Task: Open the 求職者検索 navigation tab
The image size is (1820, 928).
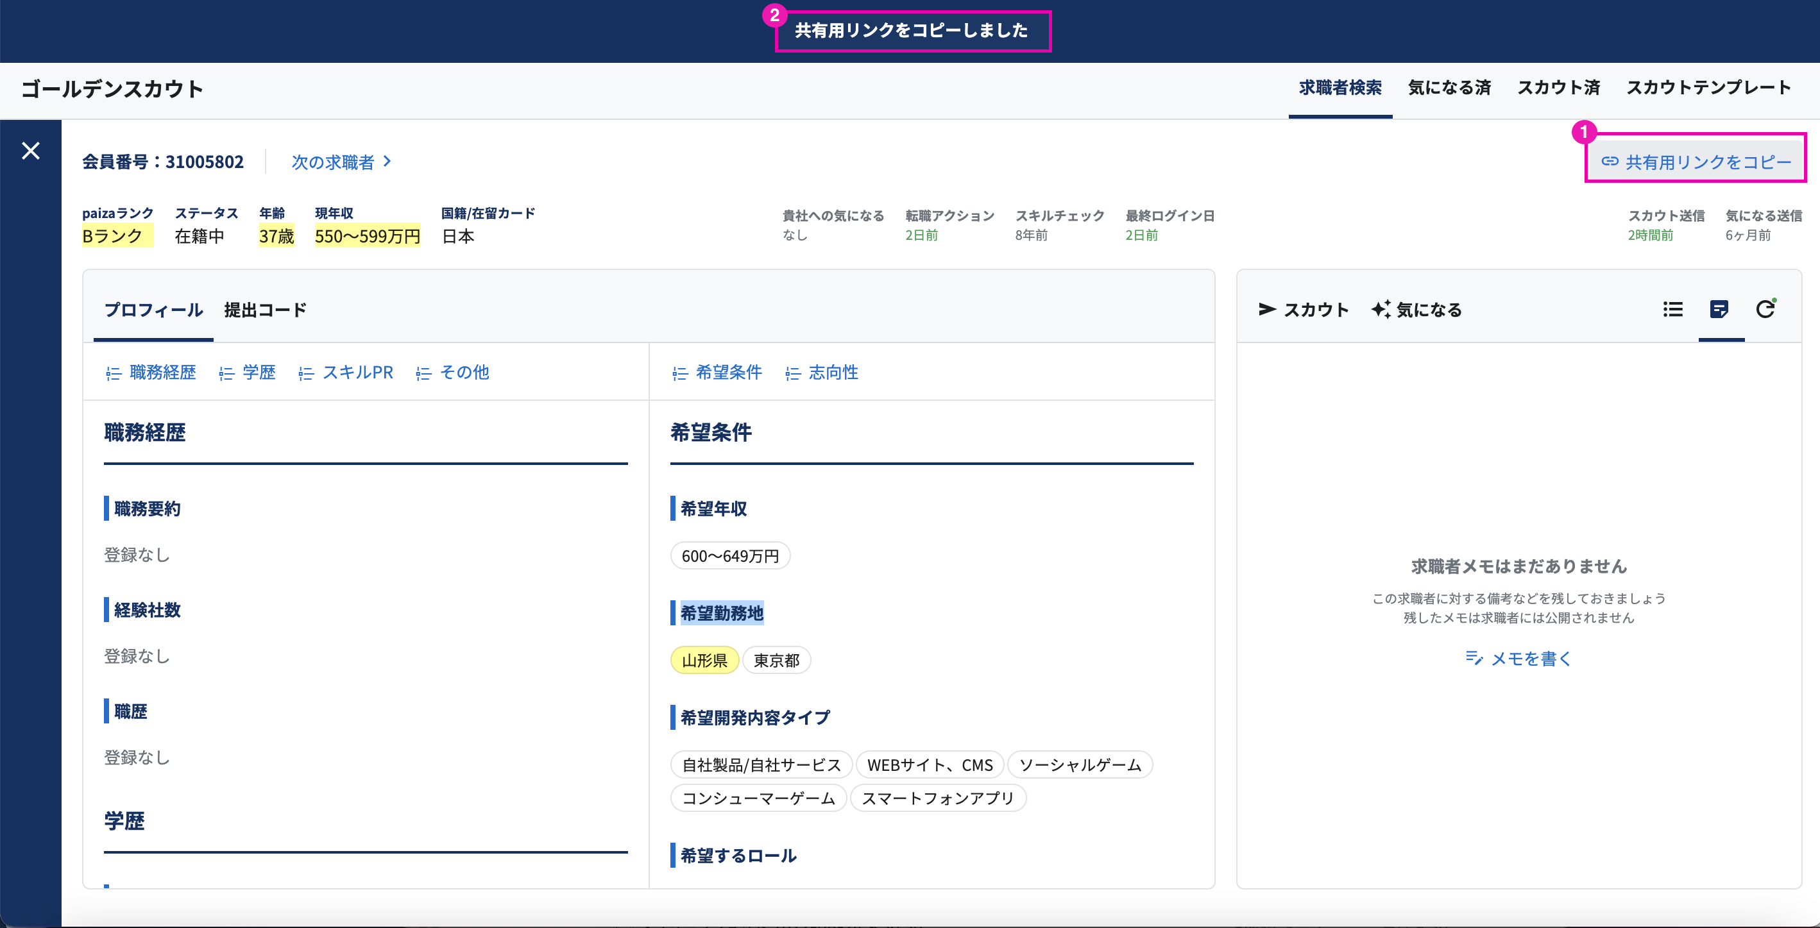Action: 1339,88
